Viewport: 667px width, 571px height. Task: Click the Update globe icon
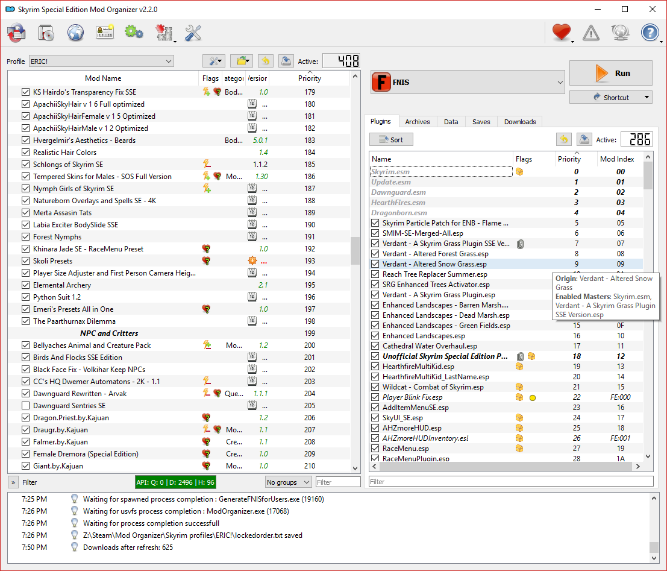620,33
